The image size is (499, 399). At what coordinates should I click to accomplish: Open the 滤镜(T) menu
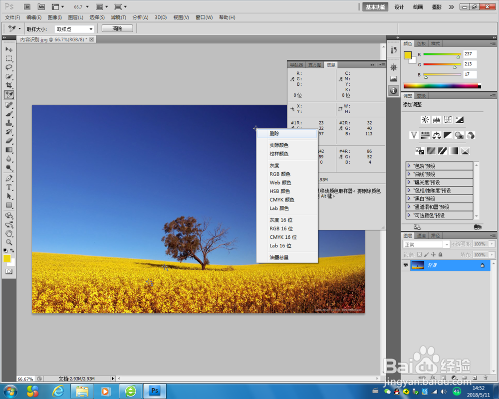pyautogui.click(x=118, y=17)
